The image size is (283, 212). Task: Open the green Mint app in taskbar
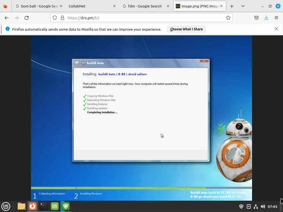(x=55, y=206)
